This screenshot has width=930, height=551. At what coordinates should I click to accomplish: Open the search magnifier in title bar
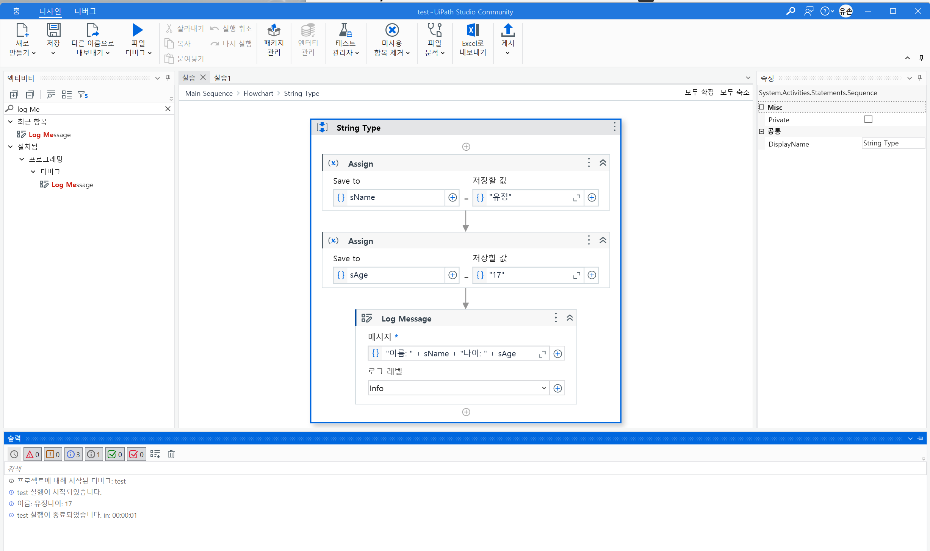click(791, 11)
